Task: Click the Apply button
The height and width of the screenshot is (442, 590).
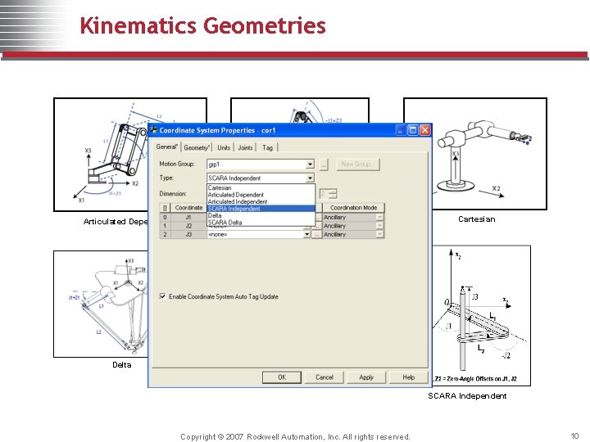Action: (366, 377)
